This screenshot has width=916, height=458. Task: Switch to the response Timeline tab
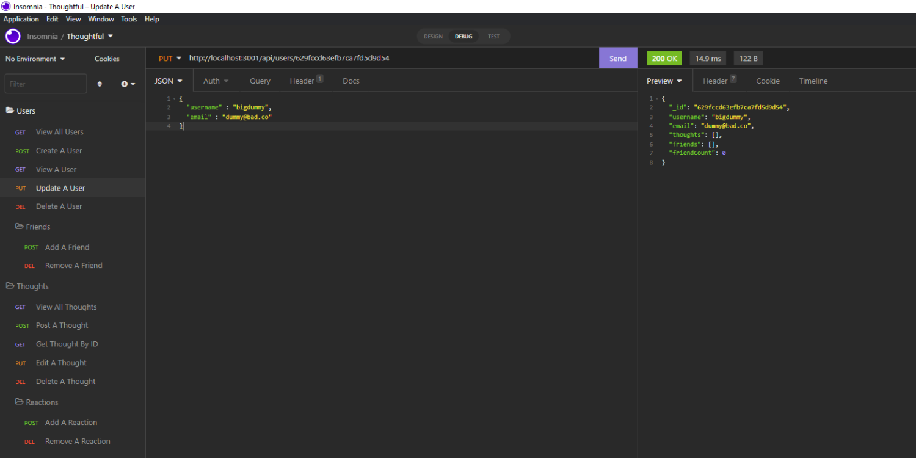tap(813, 81)
